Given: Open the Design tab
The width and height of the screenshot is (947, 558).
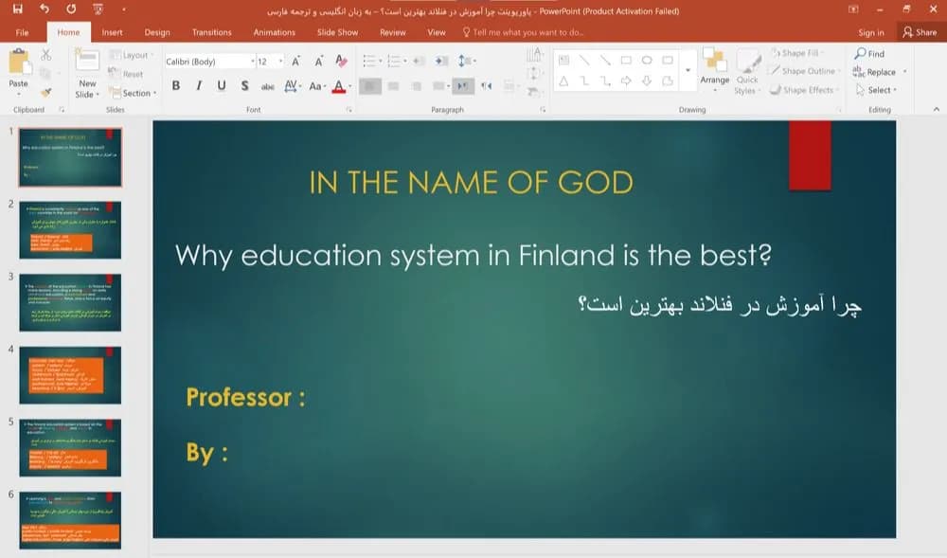Looking at the screenshot, I should (x=157, y=32).
